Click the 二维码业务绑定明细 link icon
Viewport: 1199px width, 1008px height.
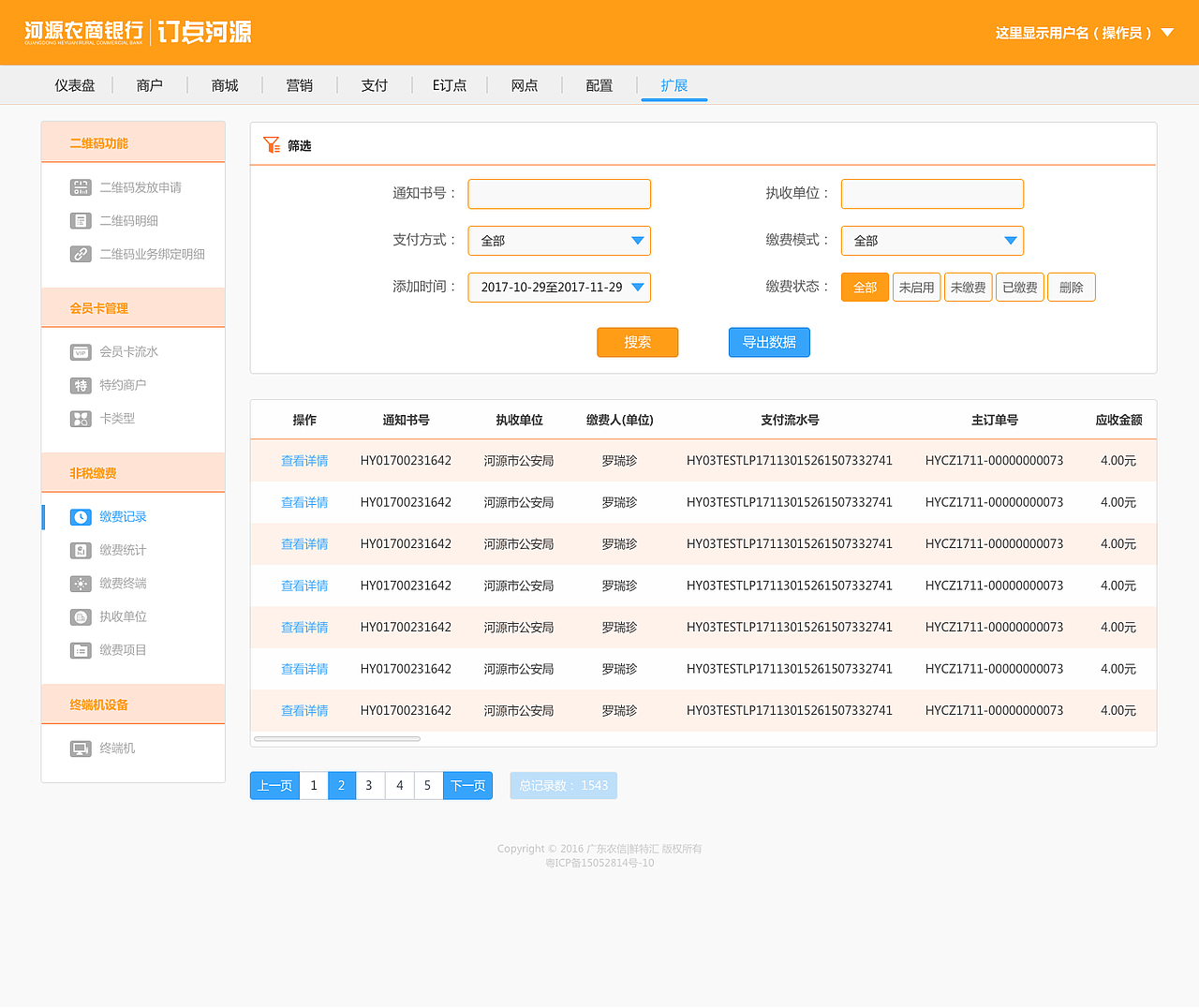[x=81, y=254]
